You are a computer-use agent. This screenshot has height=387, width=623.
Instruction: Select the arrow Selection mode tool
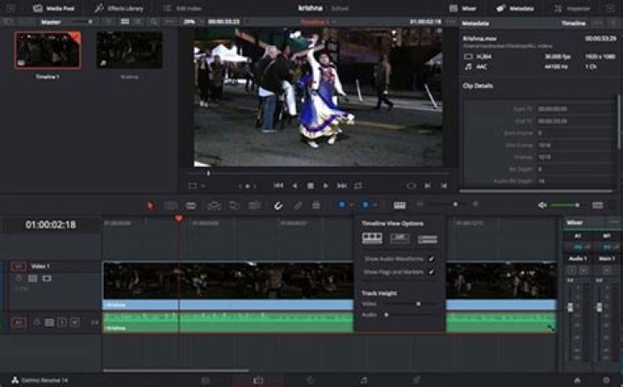(x=150, y=206)
